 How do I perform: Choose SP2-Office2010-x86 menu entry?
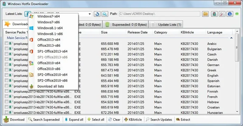coord(52,81)
